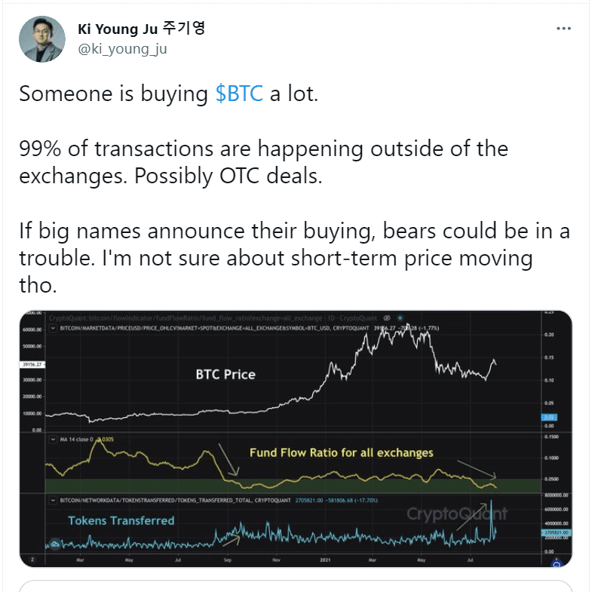Click the Z icon at chart bottom-left
The image size is (595, 592).
coord(32,560)
